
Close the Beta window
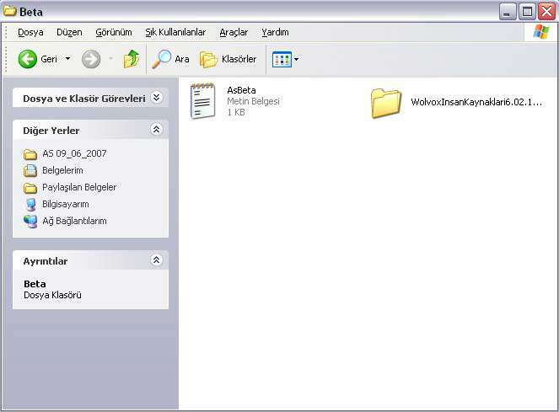click(x=546, y=12)
